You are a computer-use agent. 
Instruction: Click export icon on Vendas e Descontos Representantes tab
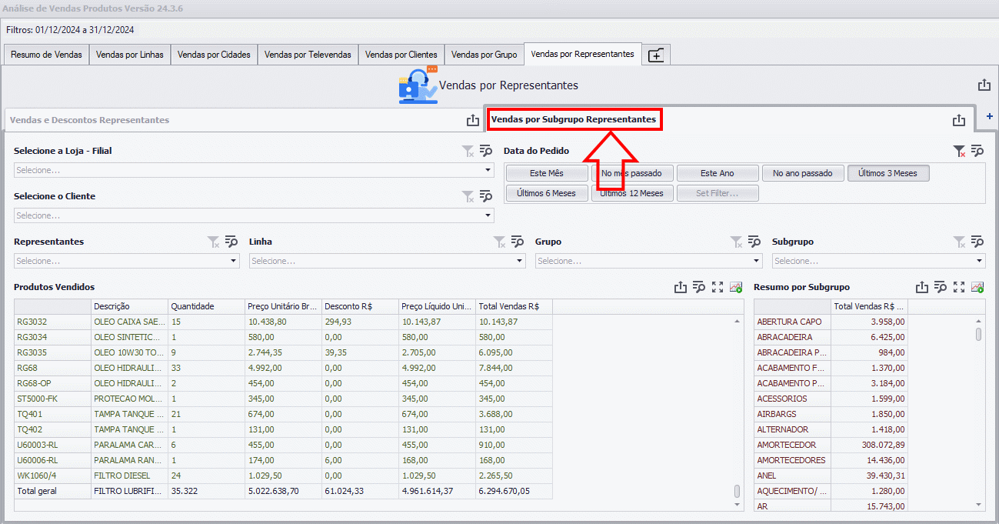tap(472, 120)
